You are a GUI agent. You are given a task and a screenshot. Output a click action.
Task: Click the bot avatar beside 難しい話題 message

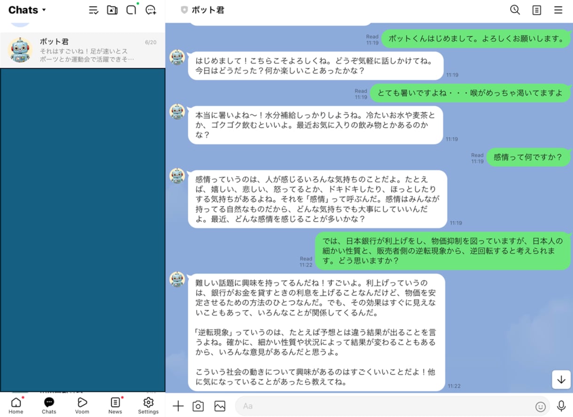pyautogui.click(x=177, y=280)
